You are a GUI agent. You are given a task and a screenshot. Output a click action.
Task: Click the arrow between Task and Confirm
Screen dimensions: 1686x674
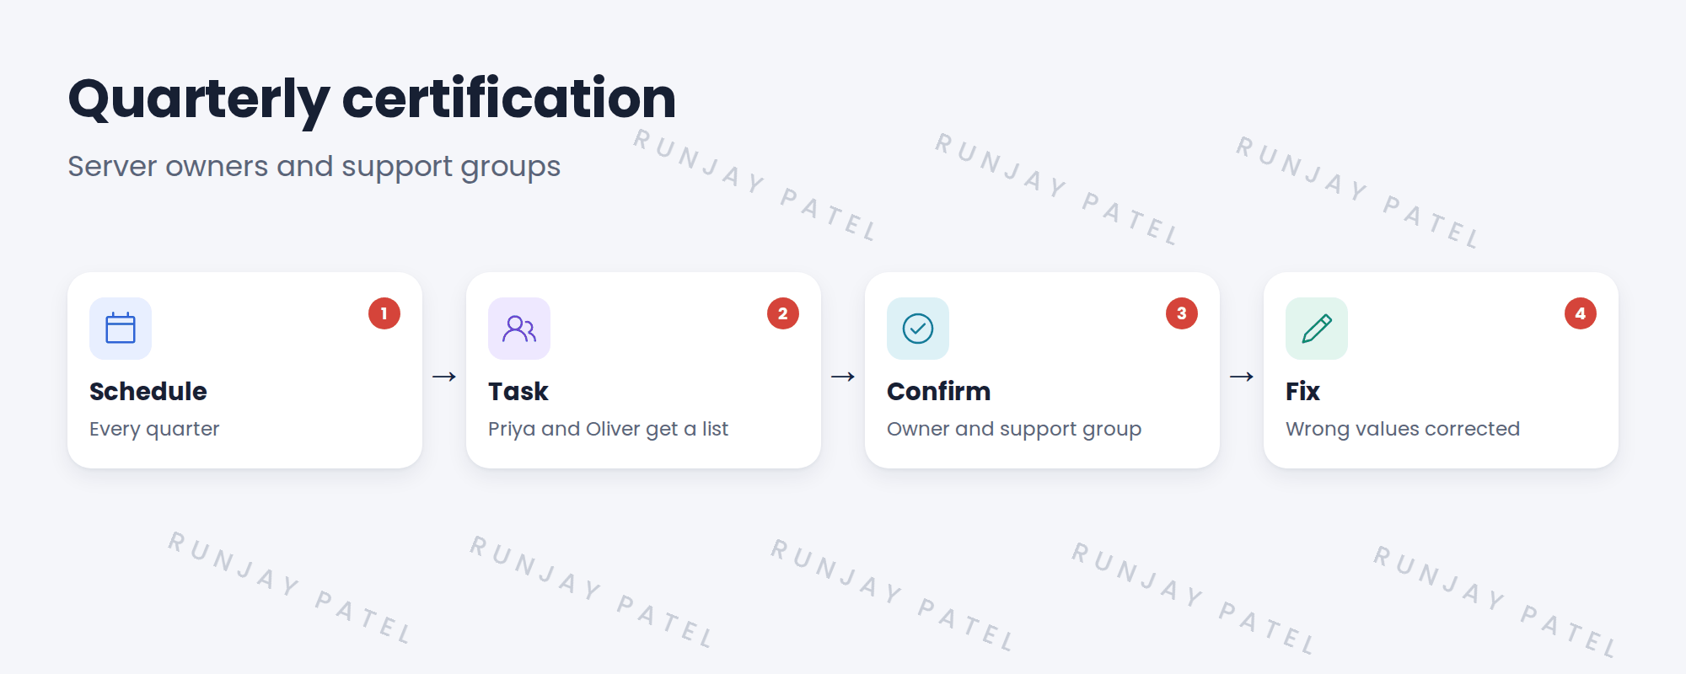tap(843, 377)
